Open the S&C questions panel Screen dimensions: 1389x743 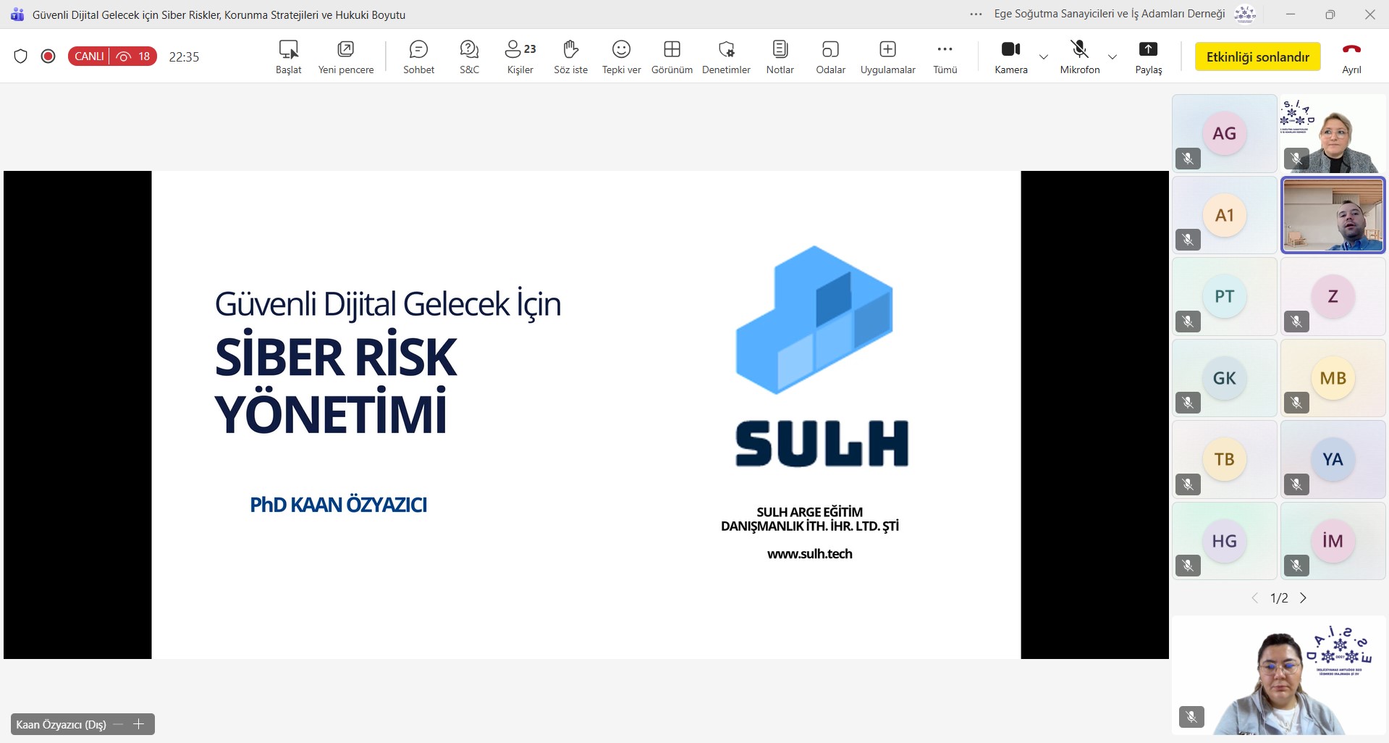pos(469,57)
